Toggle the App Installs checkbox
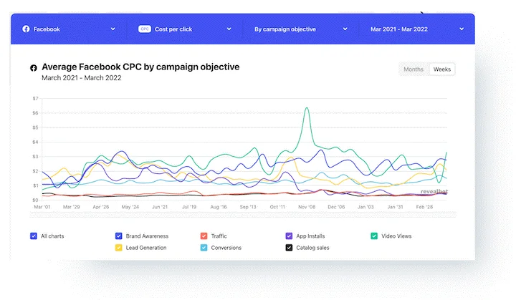The image size is (516, 300). (x=289, y=236)
